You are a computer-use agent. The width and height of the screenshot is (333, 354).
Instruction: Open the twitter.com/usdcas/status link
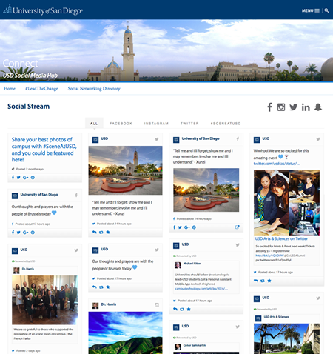[277, 164]
